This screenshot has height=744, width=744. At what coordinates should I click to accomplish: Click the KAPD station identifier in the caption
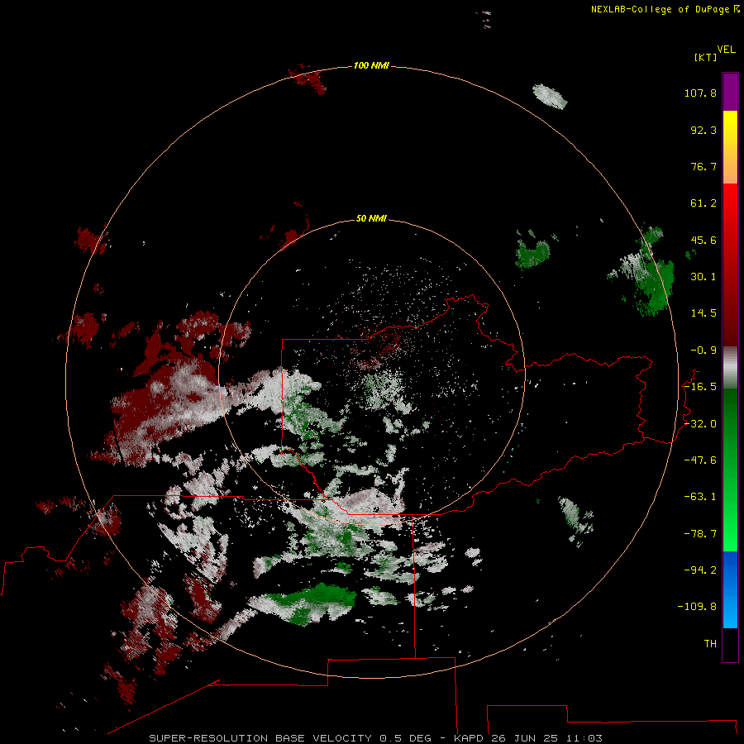[x=469, y=738]
